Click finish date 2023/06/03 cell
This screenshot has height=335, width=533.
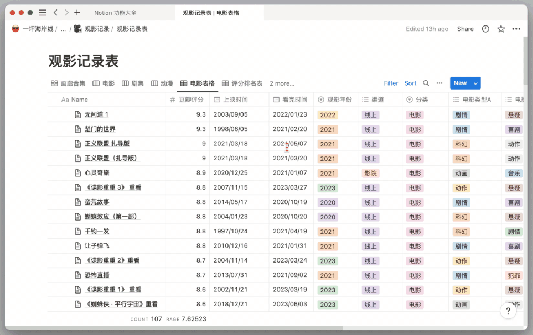tap(290, 305)
